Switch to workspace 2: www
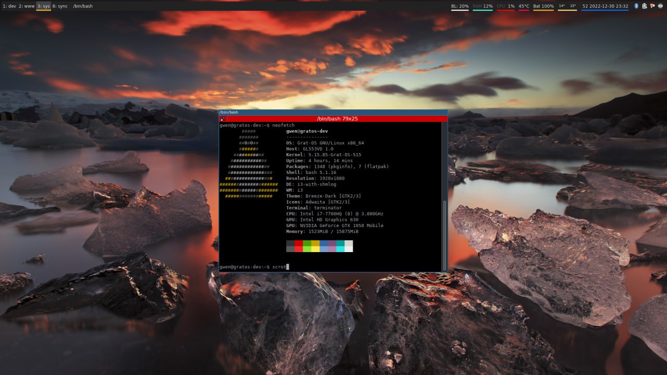 (x=26, y=6)
